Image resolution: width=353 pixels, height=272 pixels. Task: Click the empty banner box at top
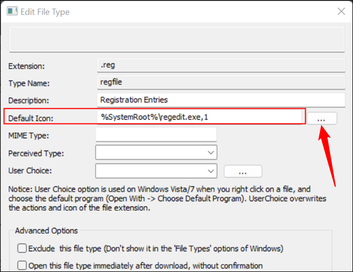[177, 39]
